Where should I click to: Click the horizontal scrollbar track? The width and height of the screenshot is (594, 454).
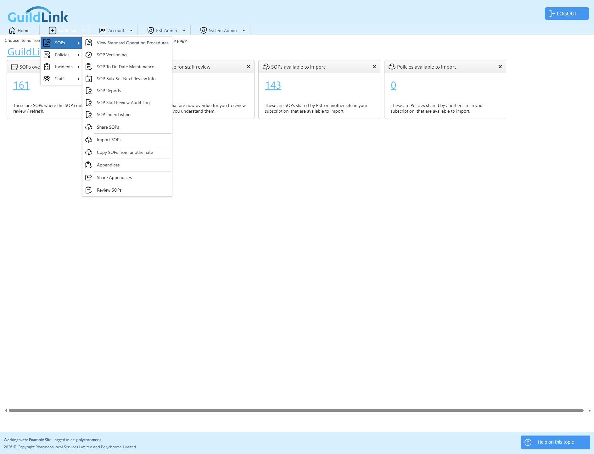tap(296, 410)
